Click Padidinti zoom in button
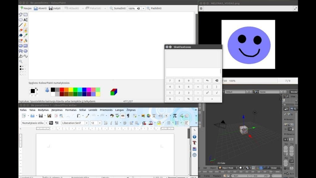The width and height of the screenshot is (316, 178). (x=154, y=8)
